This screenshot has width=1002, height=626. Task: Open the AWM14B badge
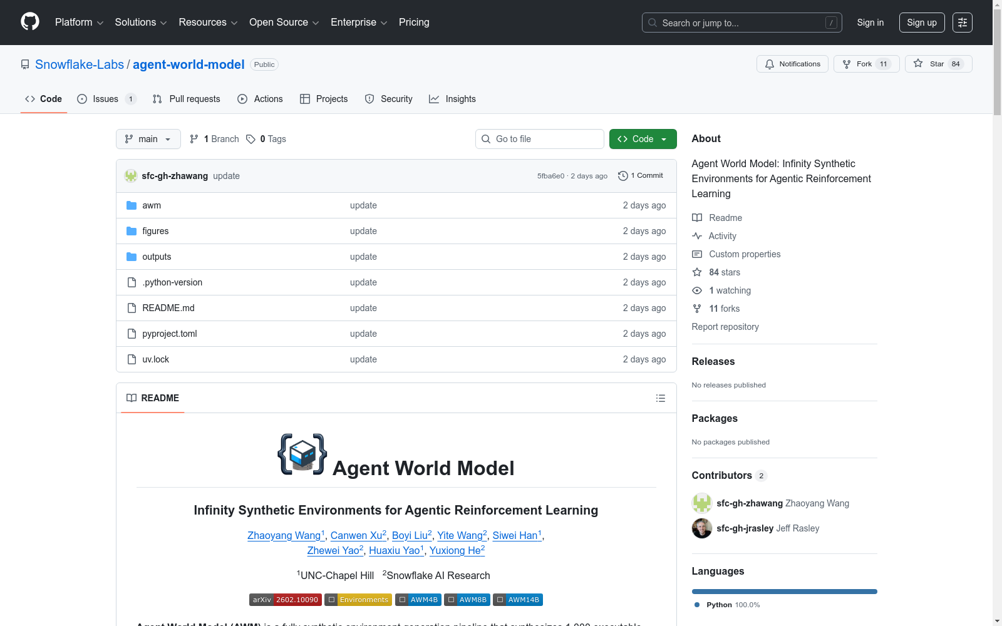pyautogui.click(x=518, y=600)
